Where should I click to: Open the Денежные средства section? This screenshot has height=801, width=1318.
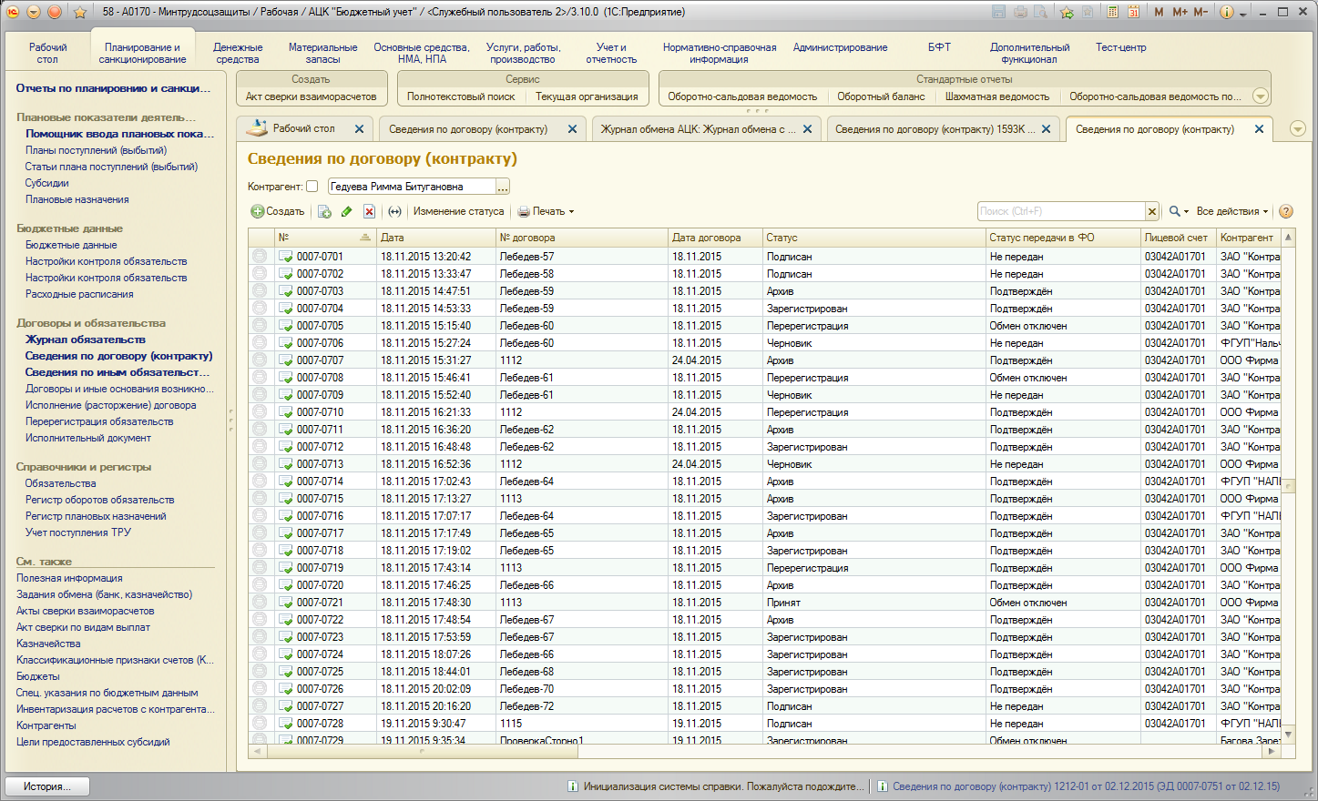pos(238,53)
